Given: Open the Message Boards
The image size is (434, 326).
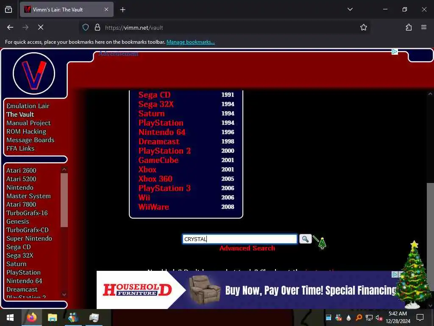Looking at the screenshot, I should click(x=31, y=140).
